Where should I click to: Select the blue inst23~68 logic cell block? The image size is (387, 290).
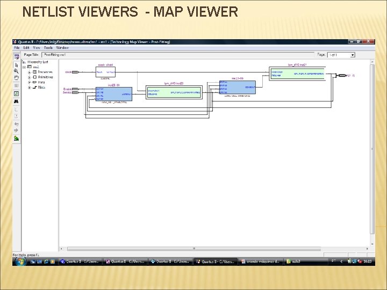238,88
